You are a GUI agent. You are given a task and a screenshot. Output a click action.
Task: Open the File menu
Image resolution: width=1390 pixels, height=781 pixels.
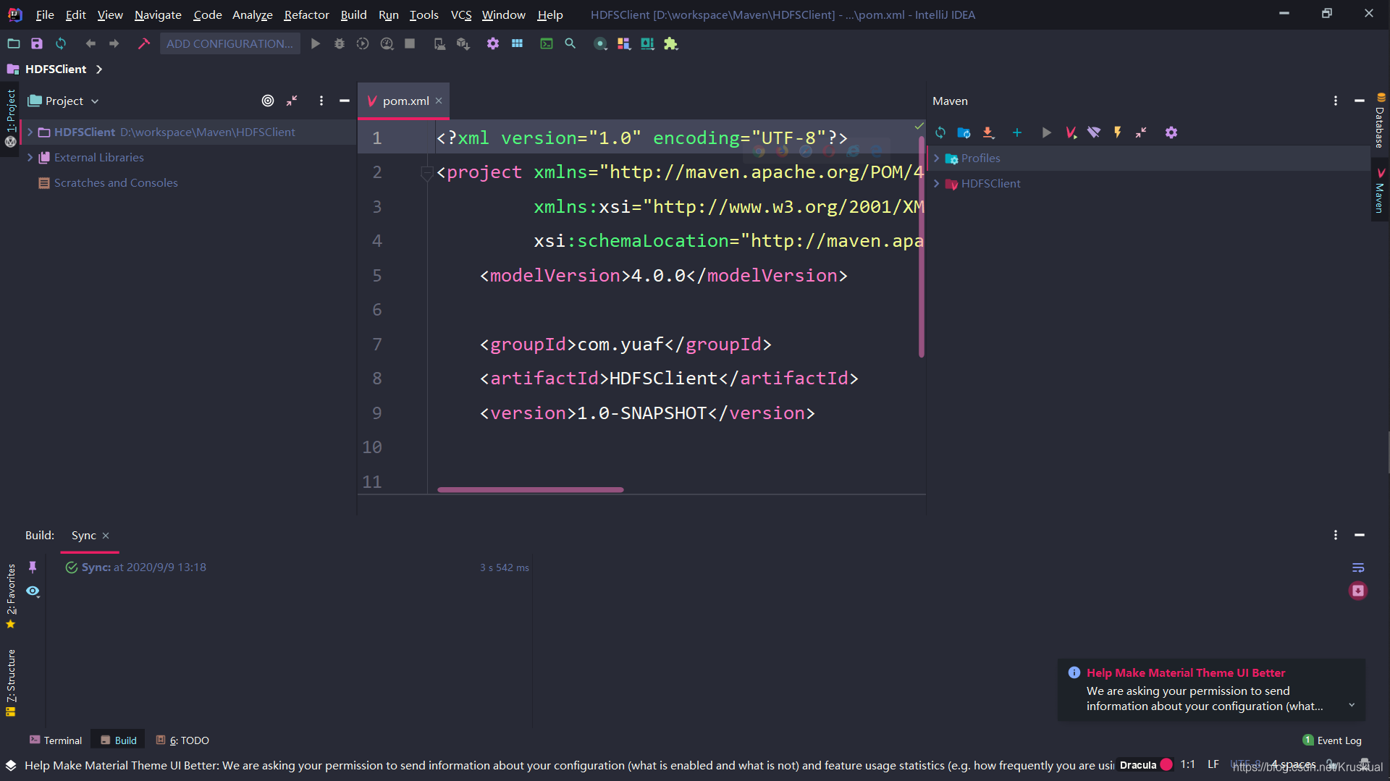(45, 14)
